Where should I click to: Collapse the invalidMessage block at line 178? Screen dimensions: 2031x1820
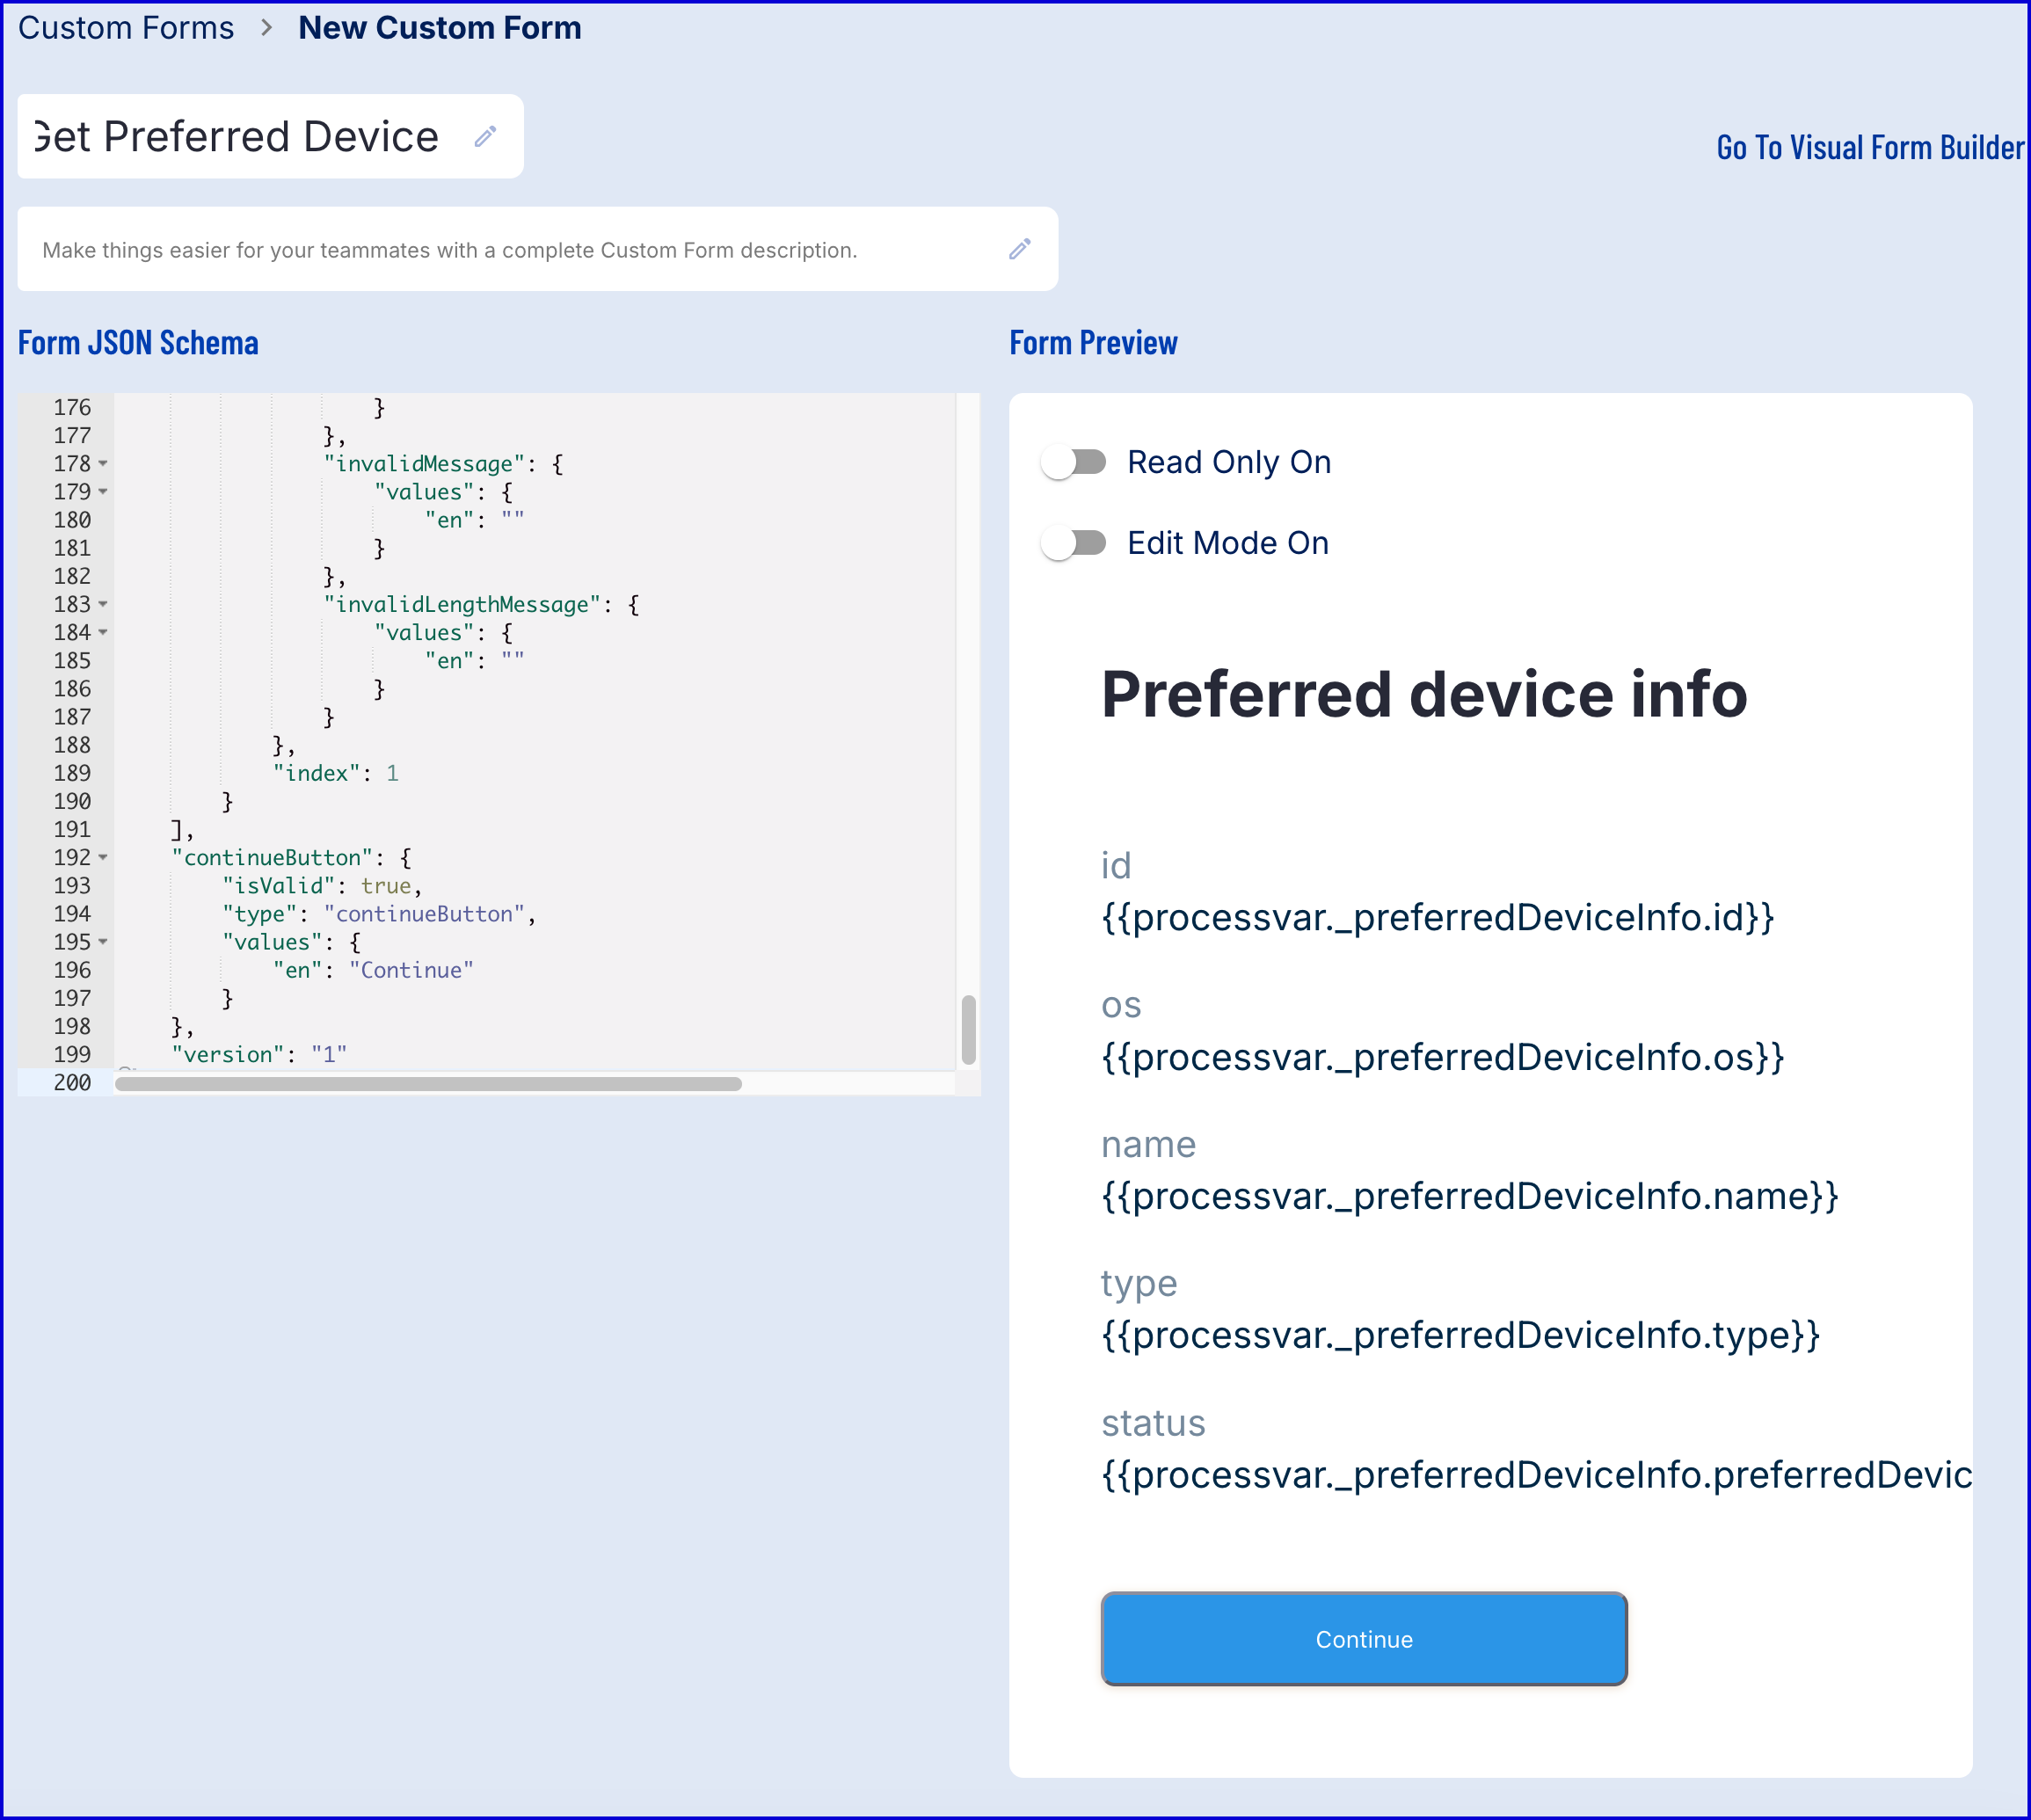tap(103, 464)
